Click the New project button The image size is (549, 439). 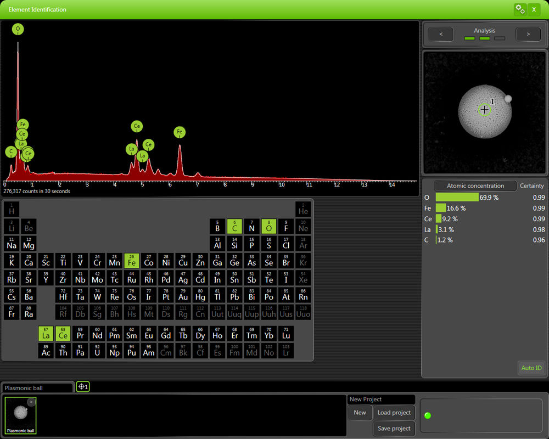360,413
